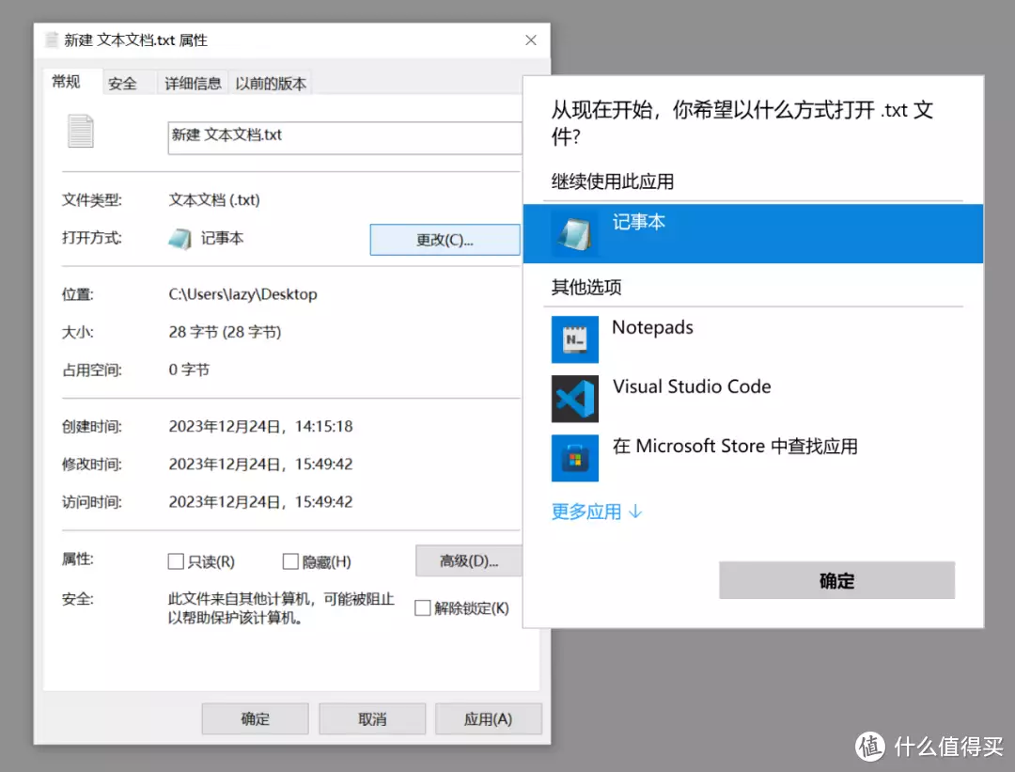Image resolution: width=1015 pixels, height=772 pixels.
Task: Click the filename text field
Action: click(x=343, y=136)
